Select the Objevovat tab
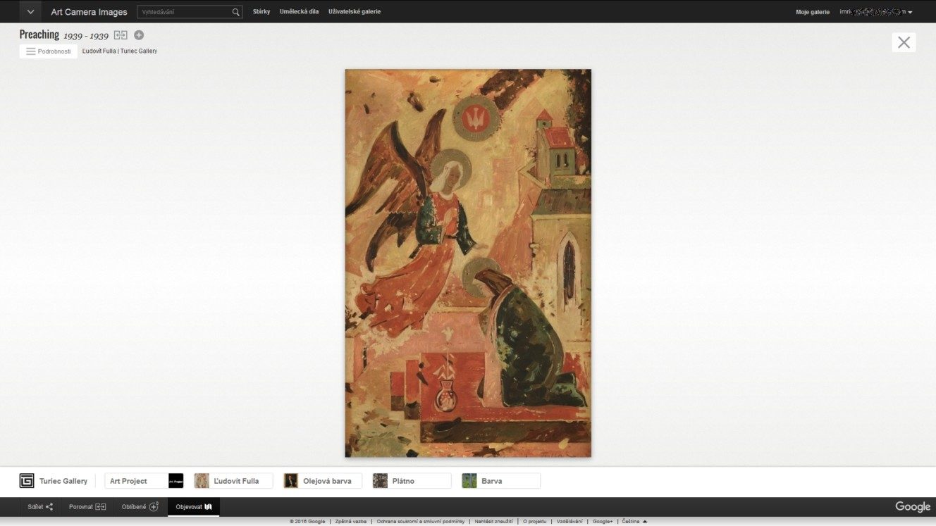This screenshot has height=526, width=936. (194, 507)
